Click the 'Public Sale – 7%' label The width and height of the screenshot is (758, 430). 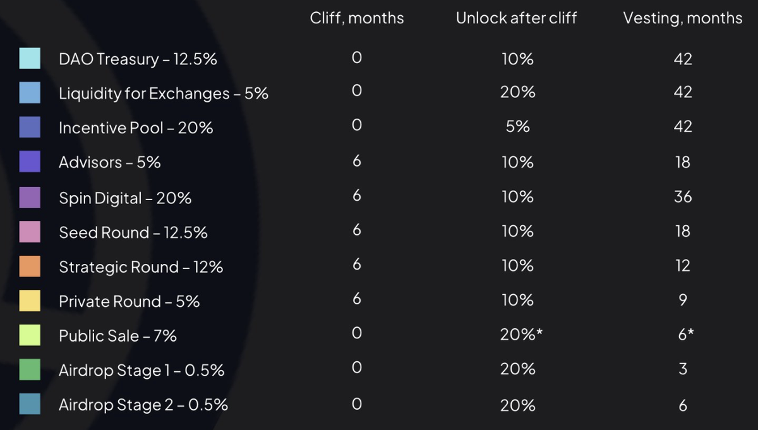(x=117, y=336)
